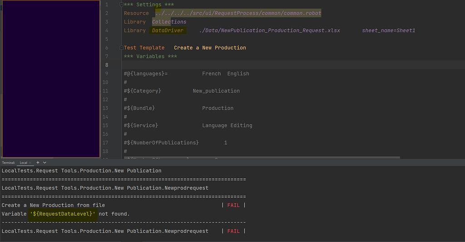This screenshot has height=242, width=465.
Task: Click the xlsx data file path
Action: 269,30
